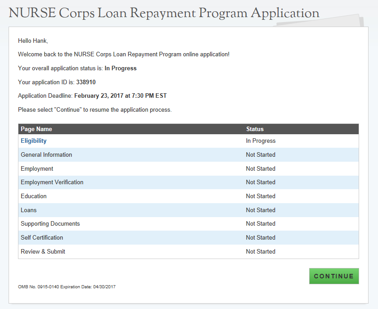Viewport: 378px width, 309px height.
Task: Click the Employment Verification row name
Action: 52,182
